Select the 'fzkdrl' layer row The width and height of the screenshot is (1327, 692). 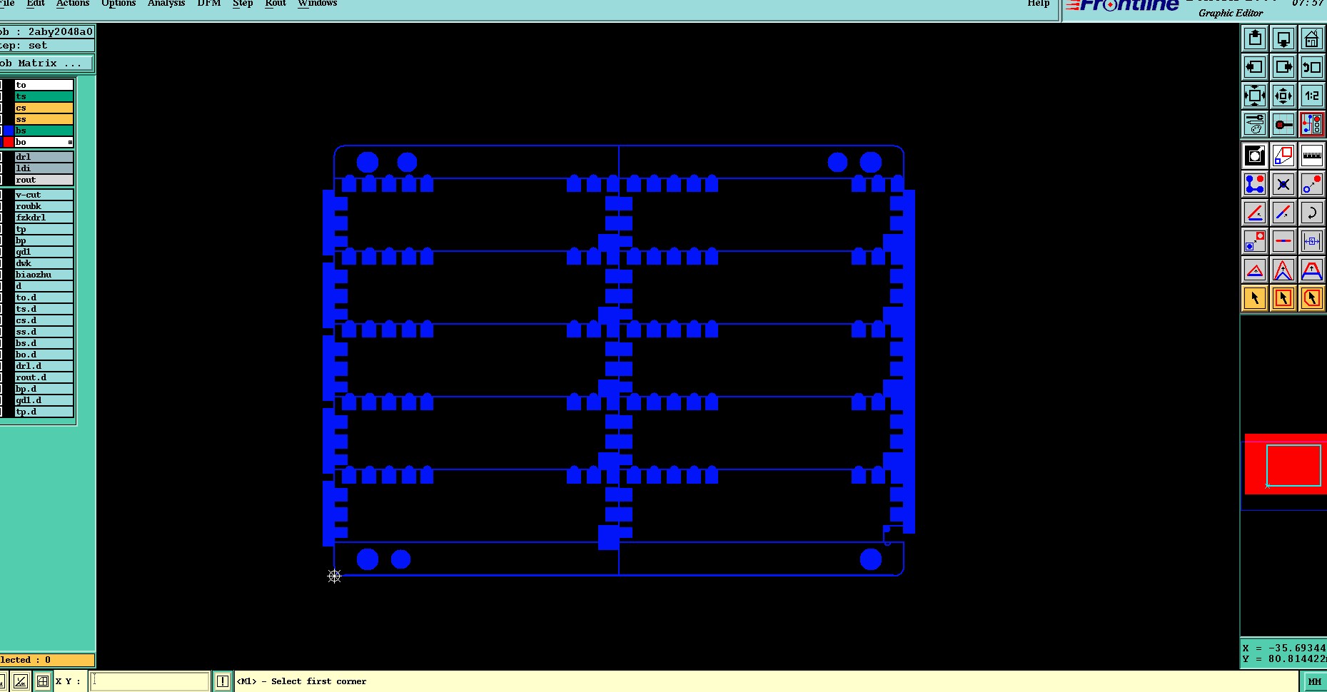(x=44, y=218)
